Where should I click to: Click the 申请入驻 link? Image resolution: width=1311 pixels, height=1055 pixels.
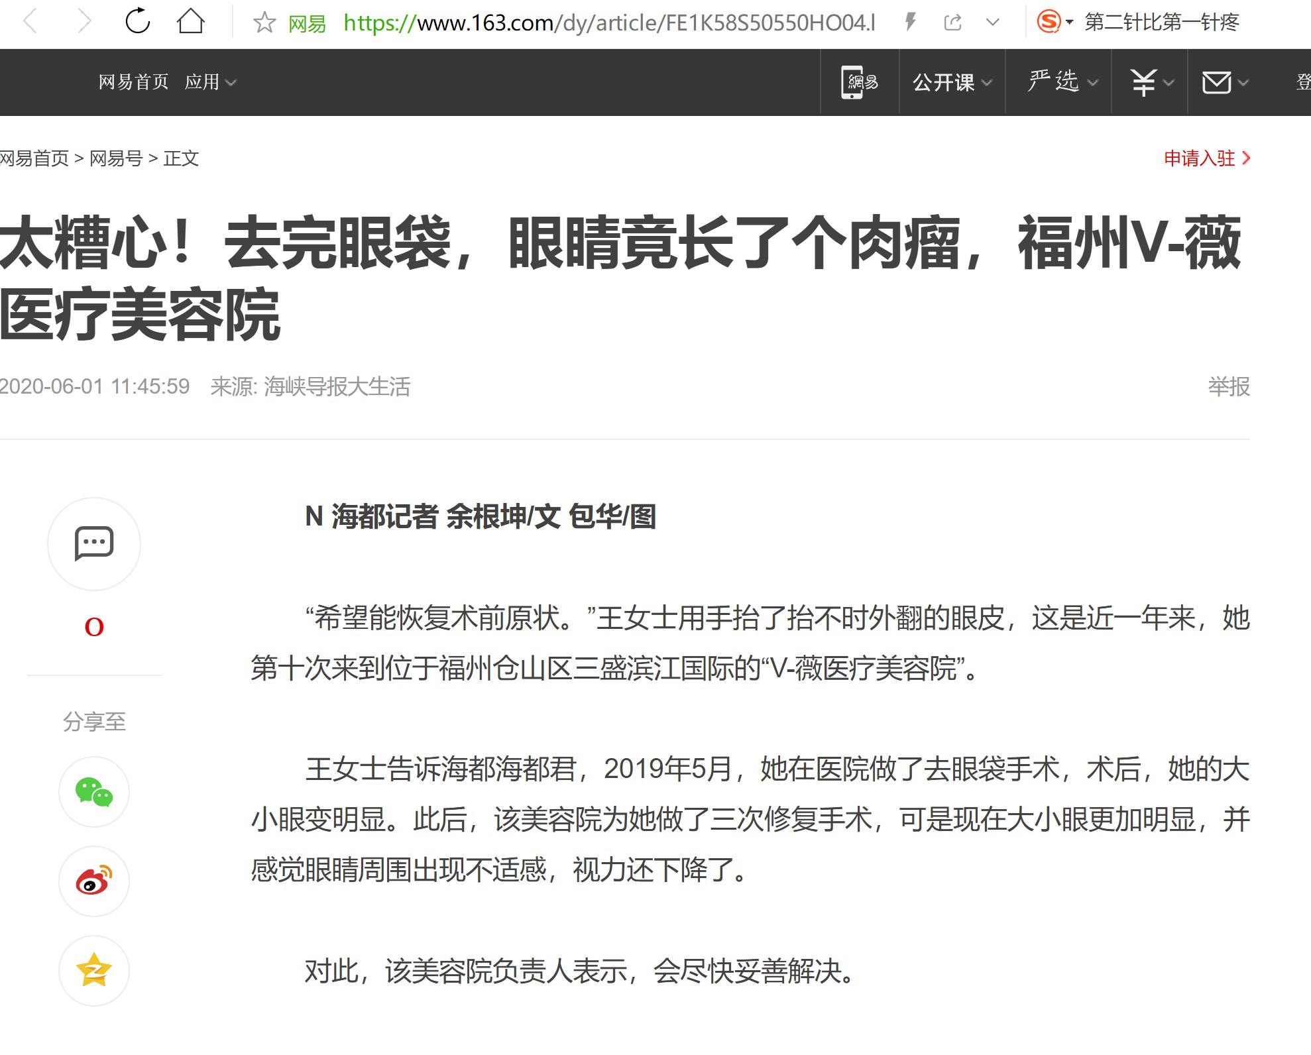click(1206, 158)
